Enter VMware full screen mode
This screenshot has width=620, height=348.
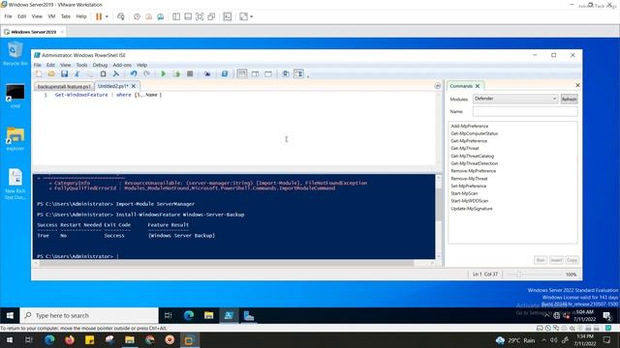[x=200, y=16]
